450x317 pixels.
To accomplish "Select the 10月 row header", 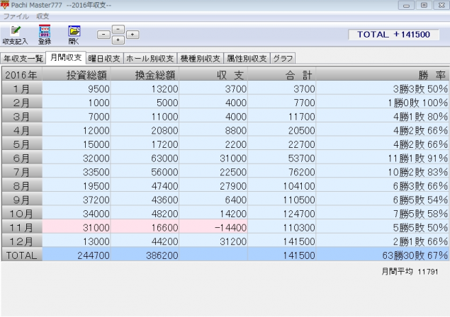I will click(x=22, y=214).
